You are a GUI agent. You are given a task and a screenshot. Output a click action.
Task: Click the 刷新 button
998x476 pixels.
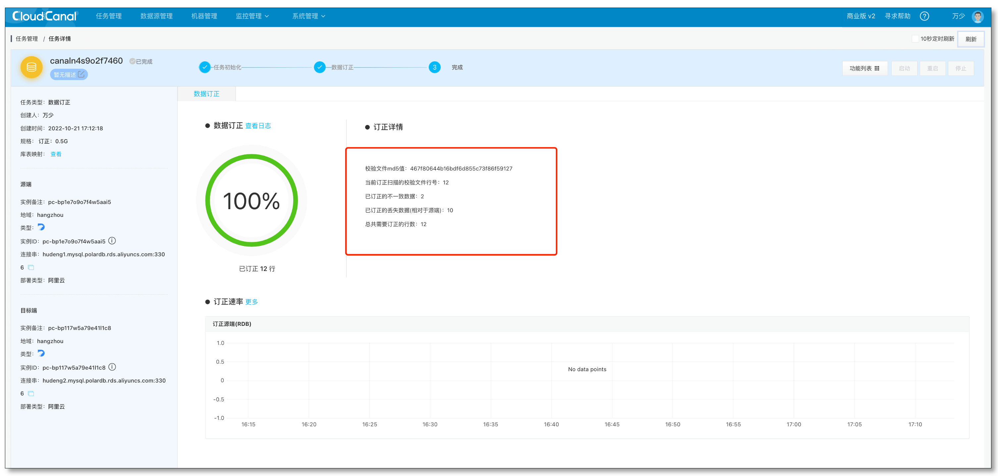(970, 39)
